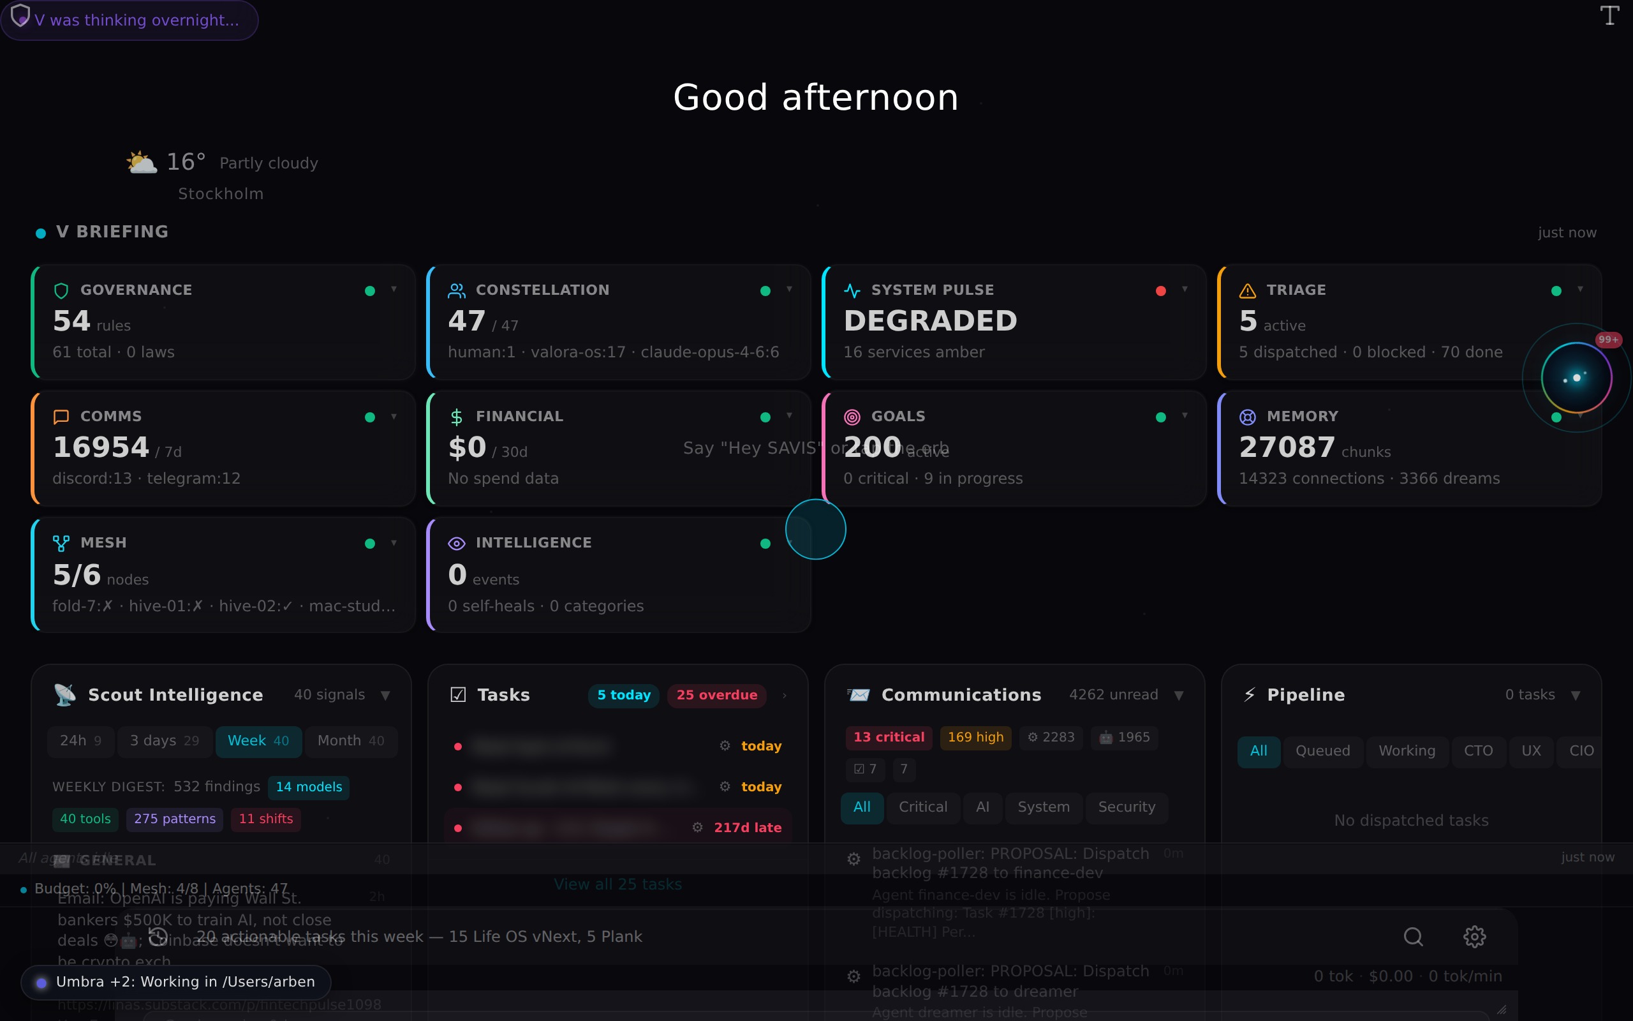
Task: Select the Week signals tab
Action: tap(258, 742)
